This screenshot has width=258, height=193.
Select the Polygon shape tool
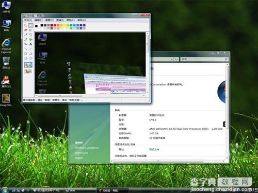[30, 54]
